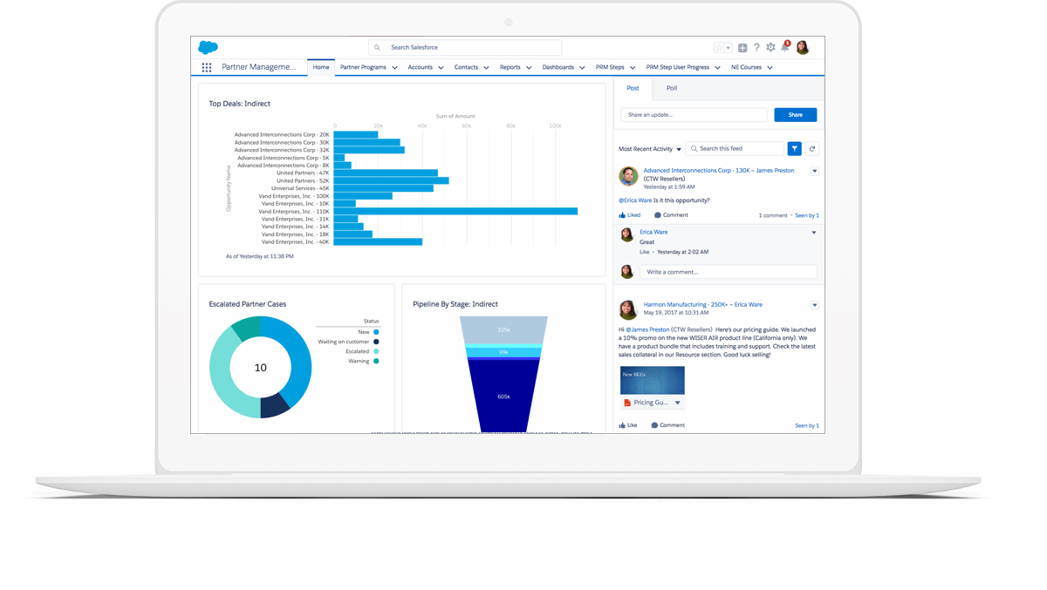The height and width of the screenshot is (590, 1047).
Task: Open the global actions plus icon
Action: click(742, 48)
